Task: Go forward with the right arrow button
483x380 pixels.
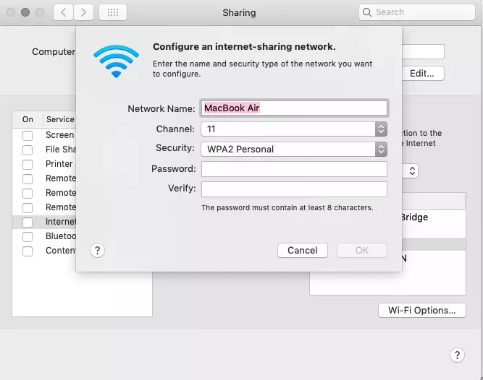Action: coord(83,12)
